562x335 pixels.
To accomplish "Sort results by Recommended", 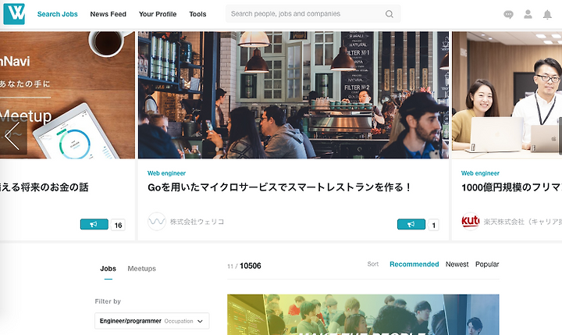I will 414,265.
